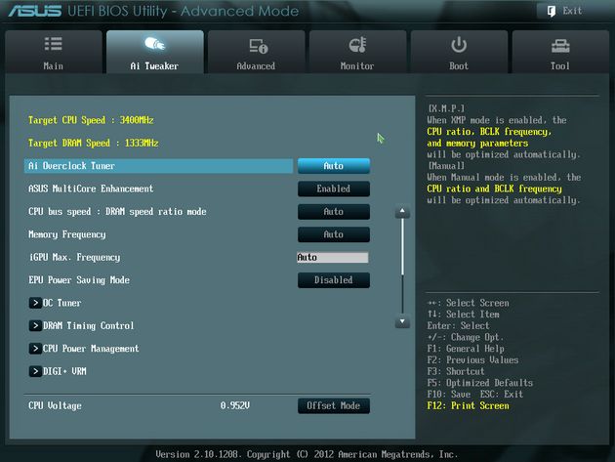Open Ai Overclock Tuner Auto dropdown
615x462 pixels.
coord(334,166)
